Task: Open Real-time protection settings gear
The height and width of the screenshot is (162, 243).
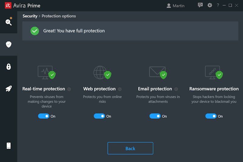Action: (x=69, y=89)
